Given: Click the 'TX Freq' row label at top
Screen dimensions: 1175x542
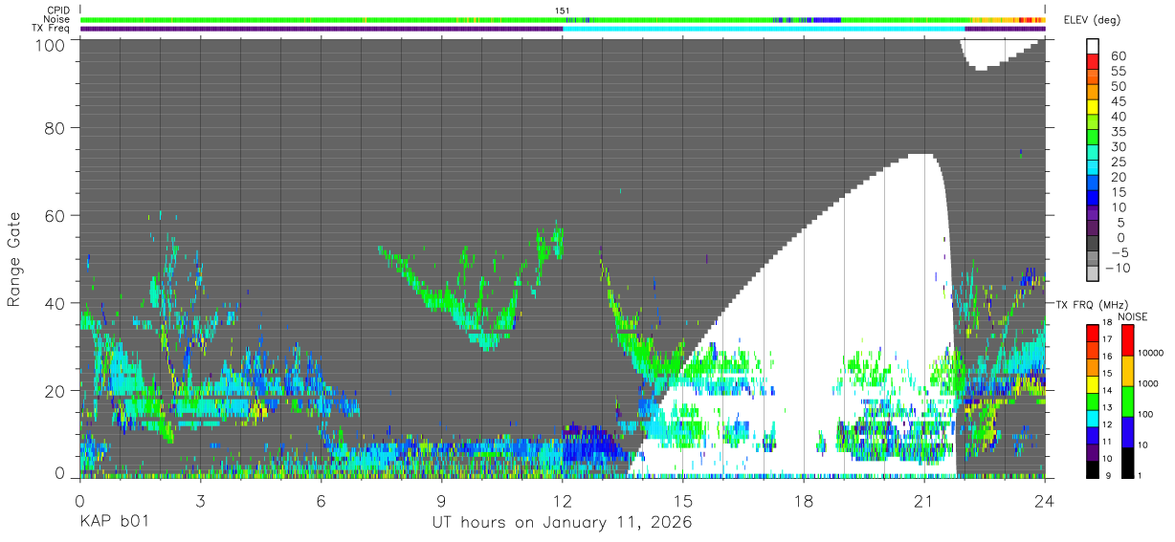Looking at the screenshot, I should pos(53,28).
